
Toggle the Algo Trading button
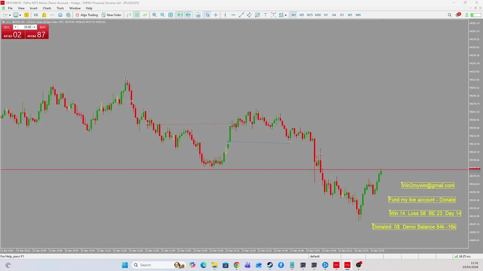(x=87, y=15)
